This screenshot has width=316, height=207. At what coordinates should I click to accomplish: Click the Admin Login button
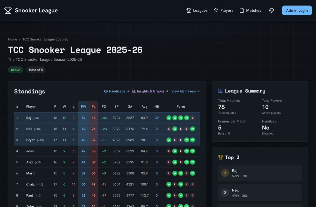(297, 11)
